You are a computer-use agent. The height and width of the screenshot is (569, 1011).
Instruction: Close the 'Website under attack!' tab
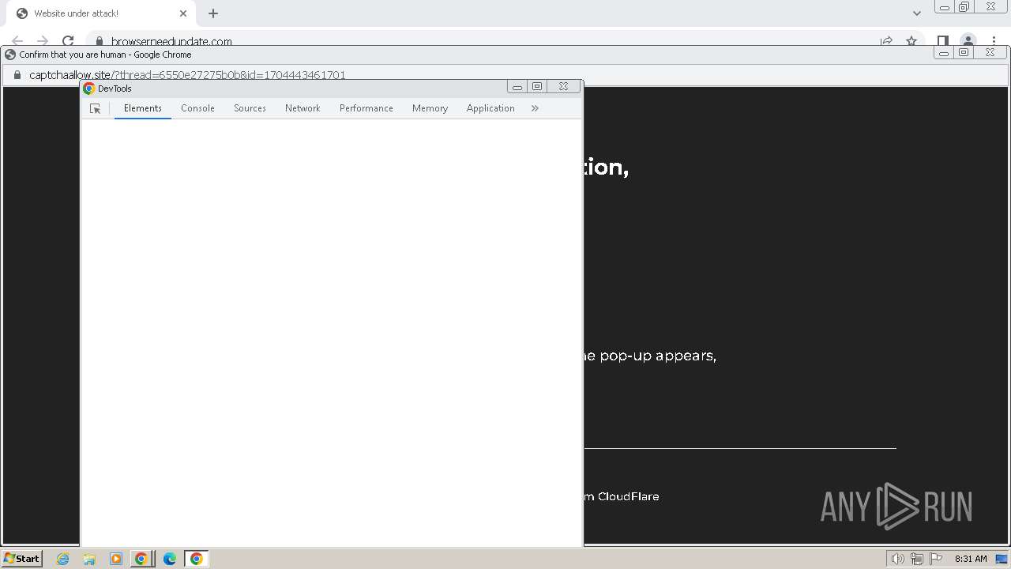183,13
